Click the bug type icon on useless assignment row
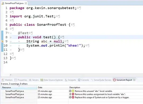 coord(70,94)
